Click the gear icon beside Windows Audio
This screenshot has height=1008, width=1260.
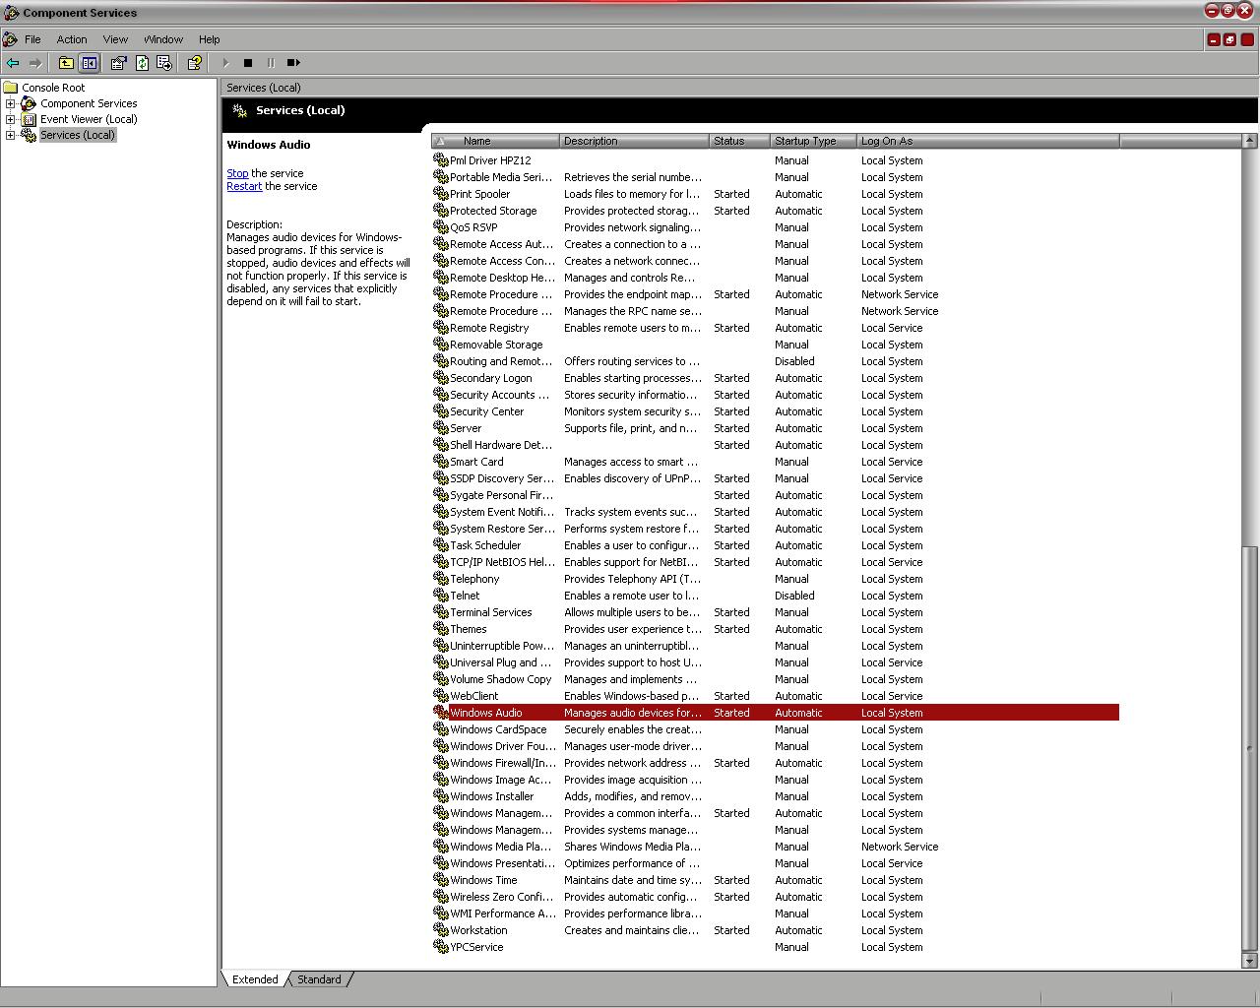click(441, 713)
